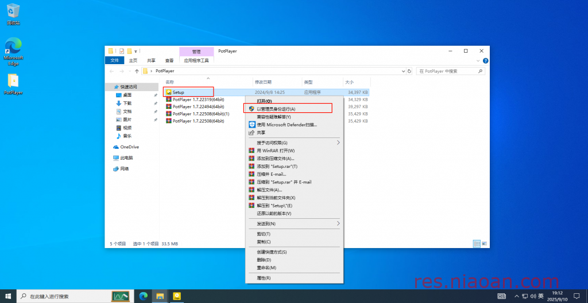The width and height of the screenshot is (588, 303).
Task: Switch to the 共享 ribbon tab
Action: click(x=151, y=60)
